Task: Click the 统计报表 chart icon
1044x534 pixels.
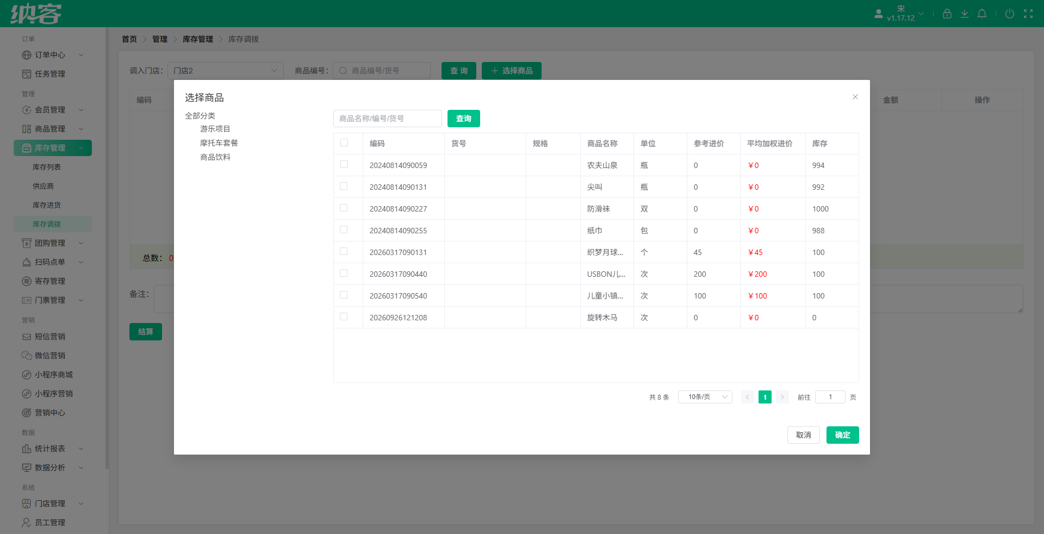Action: pos(27,449)
